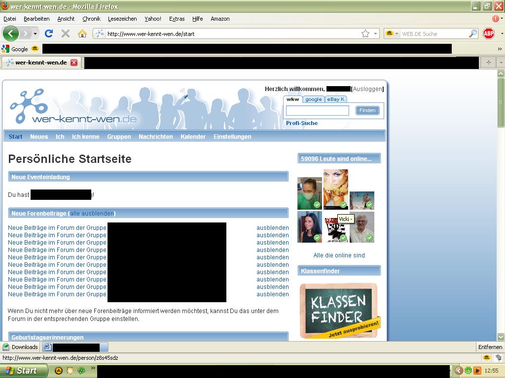The width and height of the screenshot is (505, 378).
Task: Open the Google bookmark
Action: 15,49
